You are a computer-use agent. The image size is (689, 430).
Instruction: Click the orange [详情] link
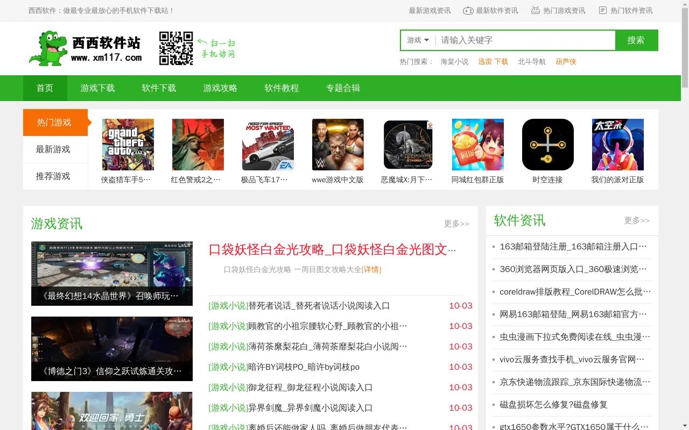(371, 269)
